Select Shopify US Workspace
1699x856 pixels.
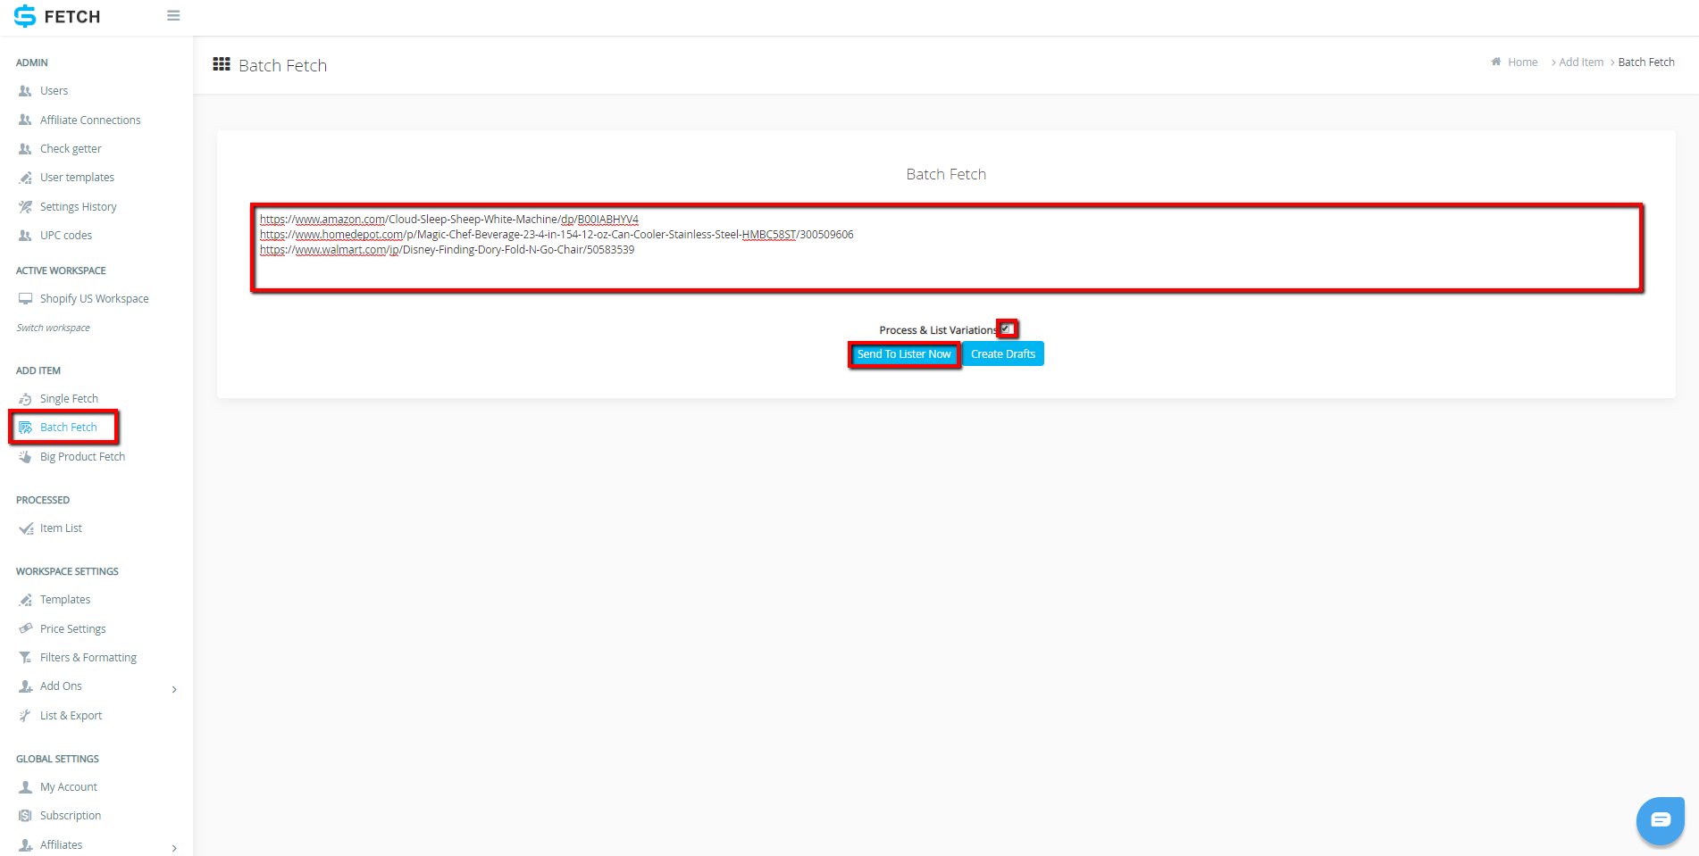pos(94,299)
